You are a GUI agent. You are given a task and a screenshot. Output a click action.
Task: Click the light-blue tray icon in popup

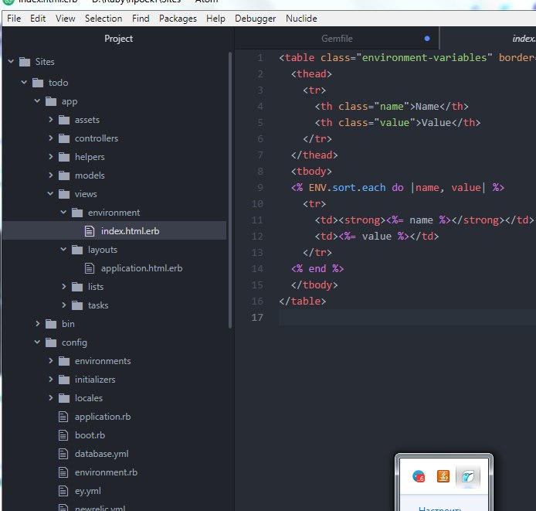pos(467,476)
